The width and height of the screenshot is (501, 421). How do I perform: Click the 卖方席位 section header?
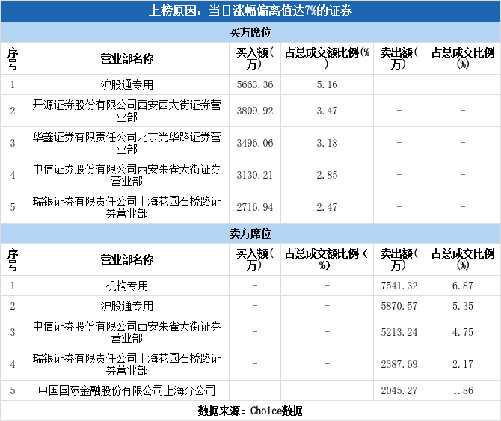pyautogui.click(x=250, y=233)
